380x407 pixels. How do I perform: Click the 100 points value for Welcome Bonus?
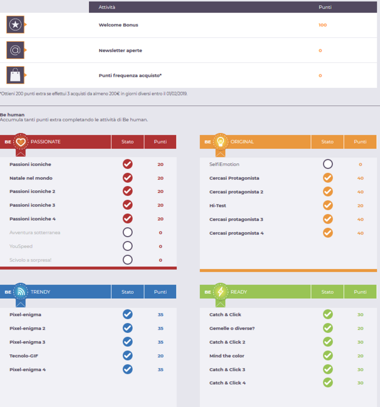coord(323,25)
